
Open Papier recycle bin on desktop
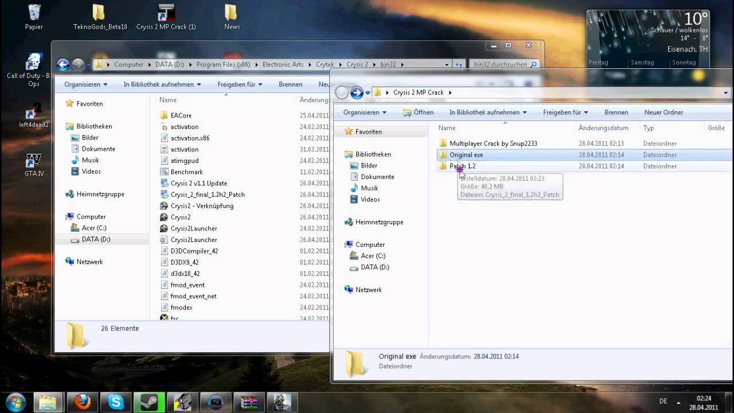tap(34, 17)
